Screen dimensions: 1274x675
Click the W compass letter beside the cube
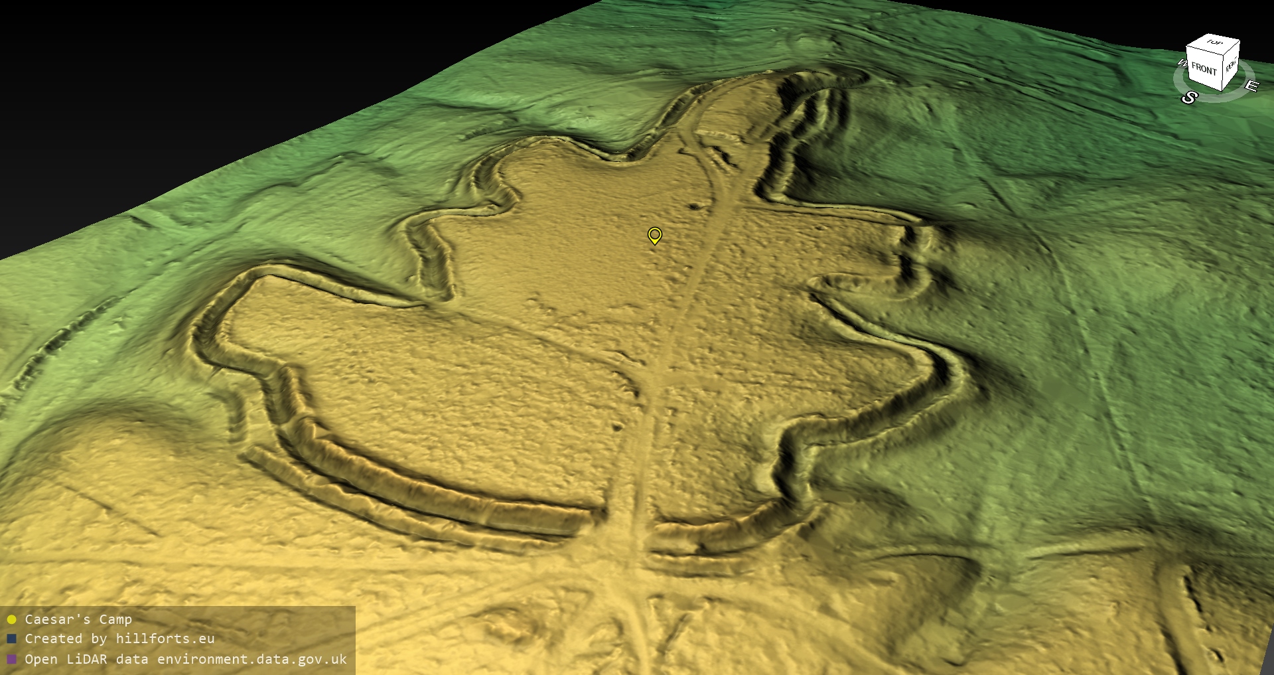pyautogui.click(x=1182, y=64)
